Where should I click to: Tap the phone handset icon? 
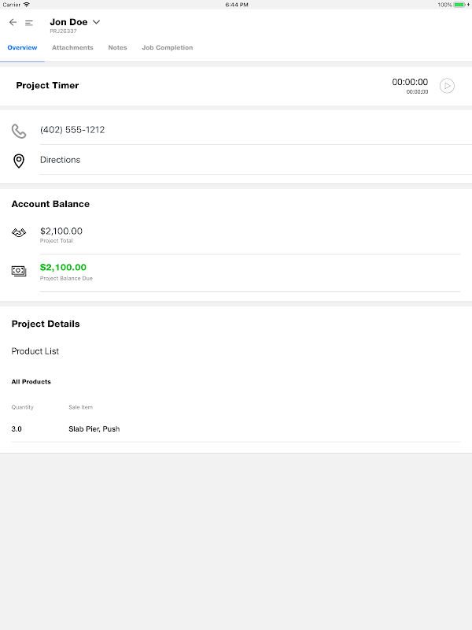19,131
